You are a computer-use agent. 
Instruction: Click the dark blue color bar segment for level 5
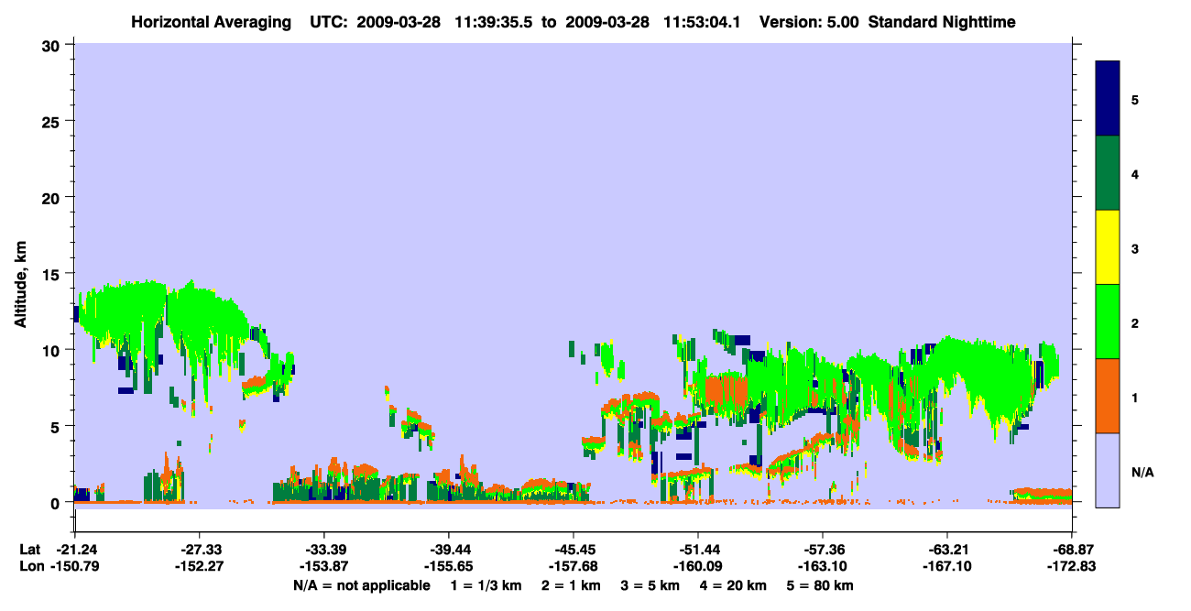click(1108, 98)
